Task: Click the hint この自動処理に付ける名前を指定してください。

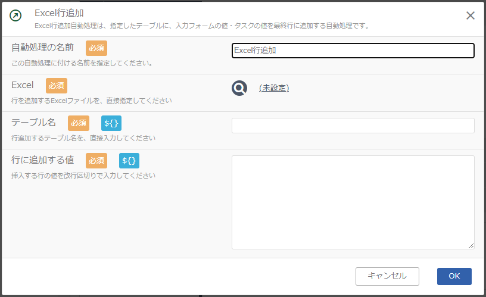Action: click(x=82, y=63)
